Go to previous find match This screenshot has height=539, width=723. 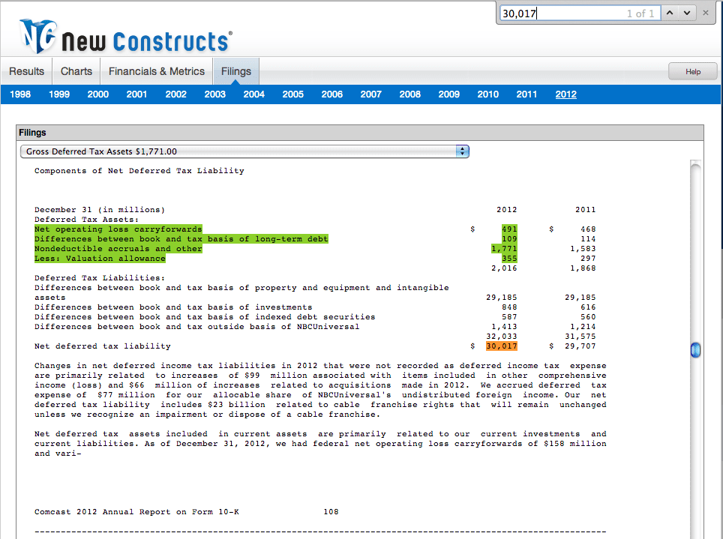pos(670,13)
